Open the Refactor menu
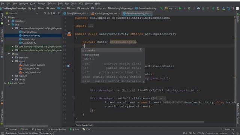The height and width of the screenshot is (135, 240). (x=51, y=3)
